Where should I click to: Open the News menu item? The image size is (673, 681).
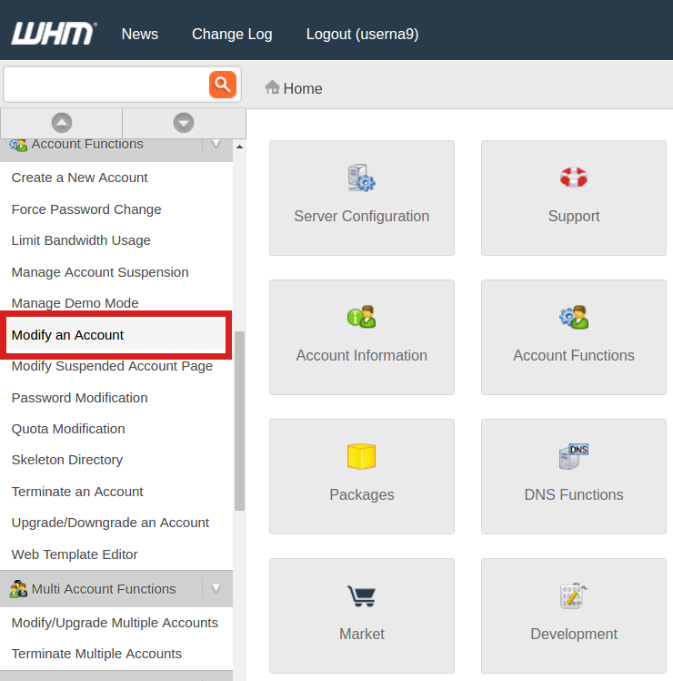coord(140,34)
